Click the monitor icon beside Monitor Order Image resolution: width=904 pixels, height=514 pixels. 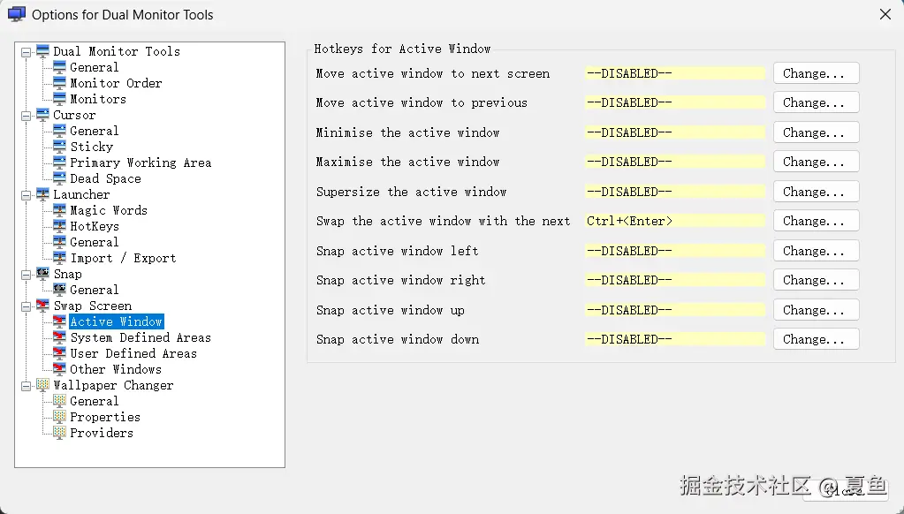click(60, 83)
